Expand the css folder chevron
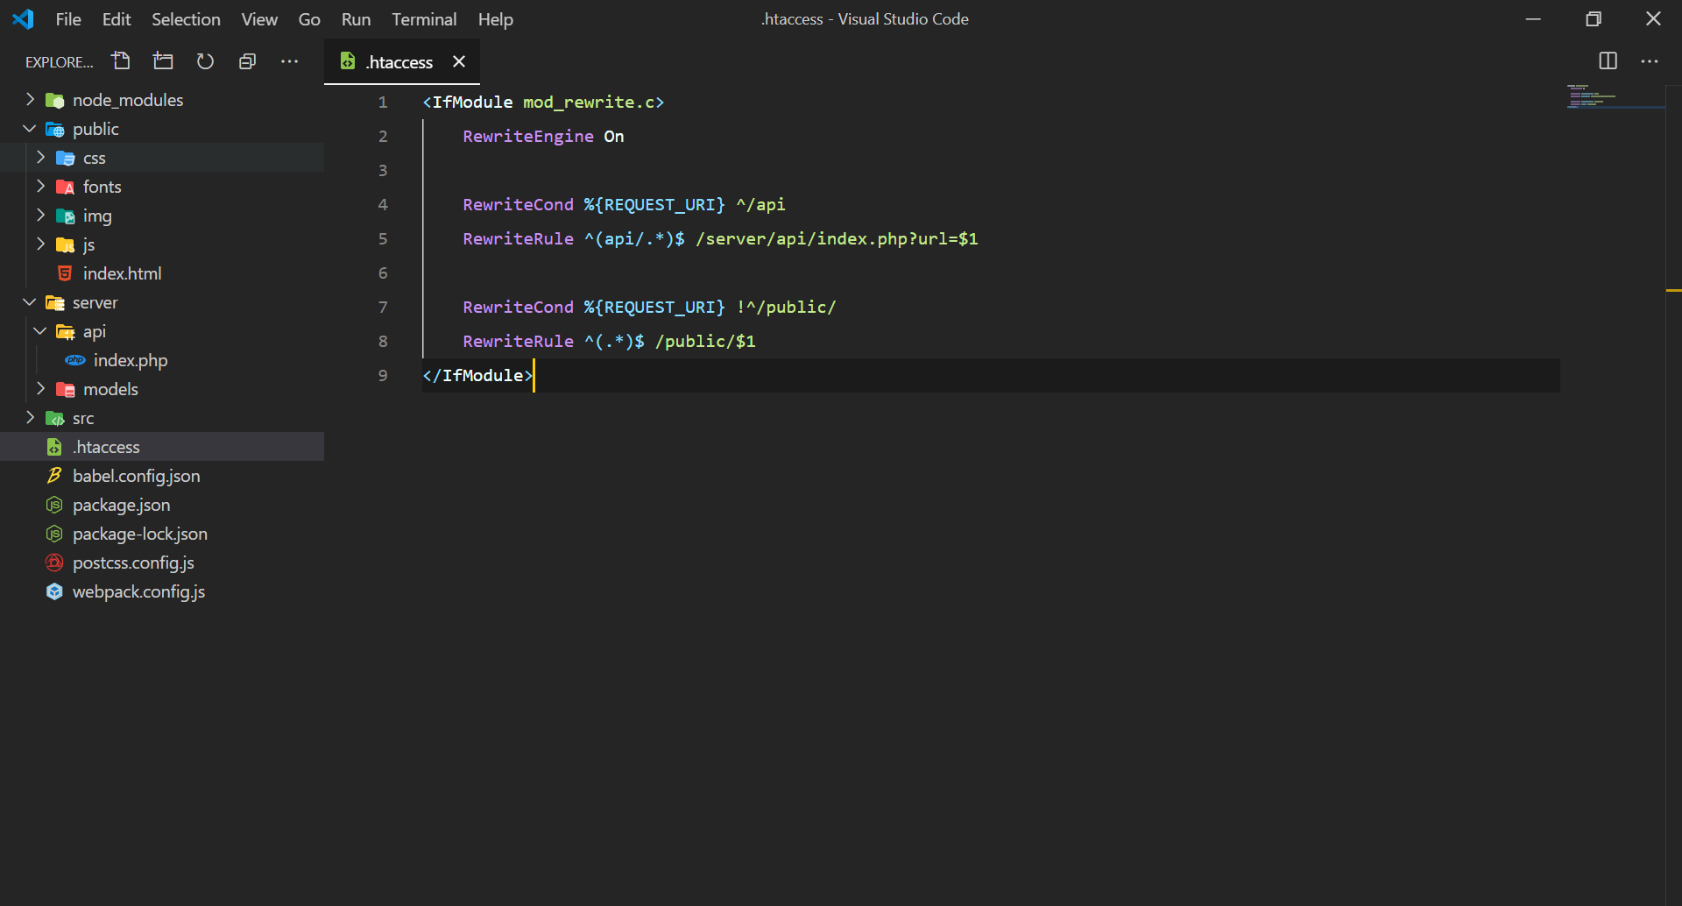 click(x=40, y=157)
